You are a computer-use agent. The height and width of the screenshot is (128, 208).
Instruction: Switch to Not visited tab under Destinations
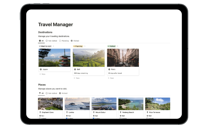click(x=51, y=41)
